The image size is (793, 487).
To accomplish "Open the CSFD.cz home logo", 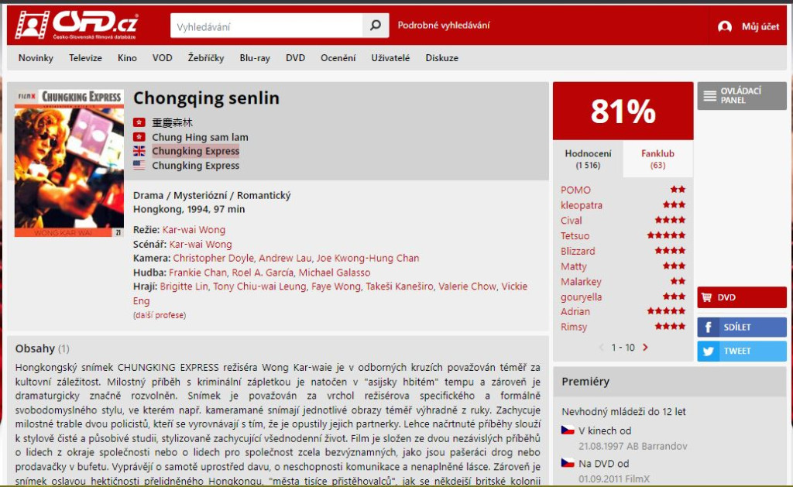I will click(x=77, y=25).
